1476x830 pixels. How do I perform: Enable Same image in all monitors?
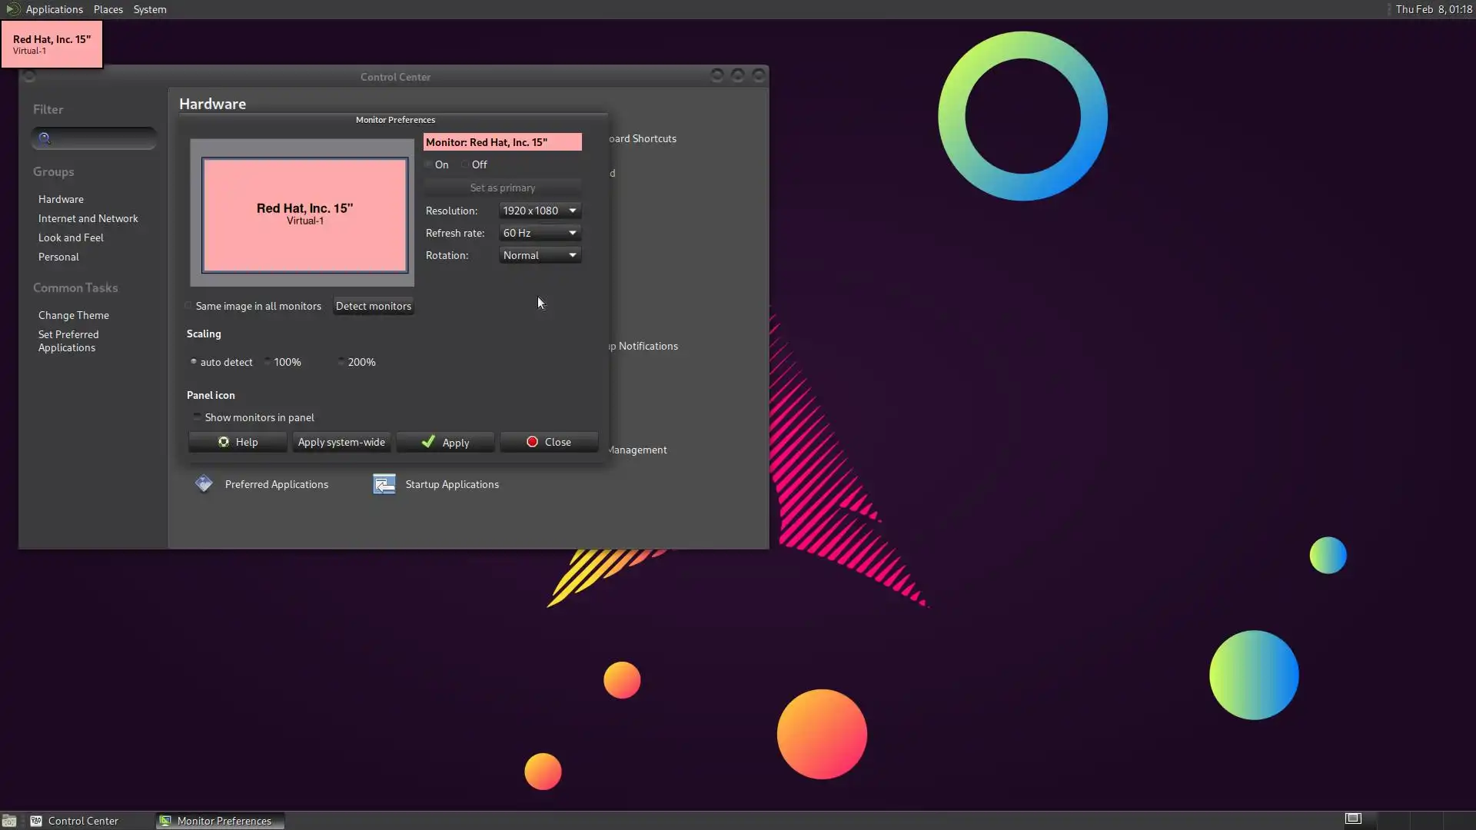point(189,306)
